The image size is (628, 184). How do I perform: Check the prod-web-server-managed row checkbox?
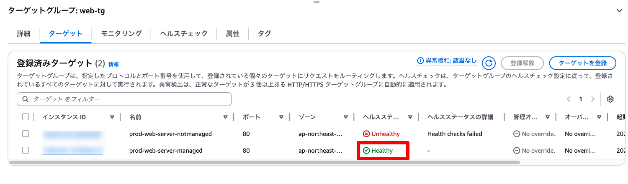pos(26,150)
